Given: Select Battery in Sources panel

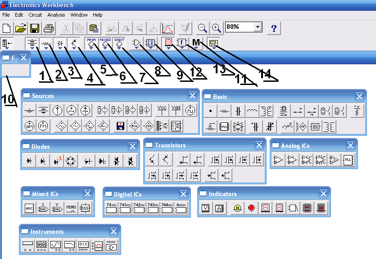Looking at the screenshot, I should [43, 110].
